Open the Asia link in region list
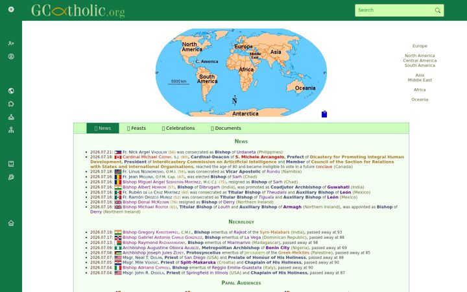The height and width of the screenshot is (292, 467). (x=420, y=75)
